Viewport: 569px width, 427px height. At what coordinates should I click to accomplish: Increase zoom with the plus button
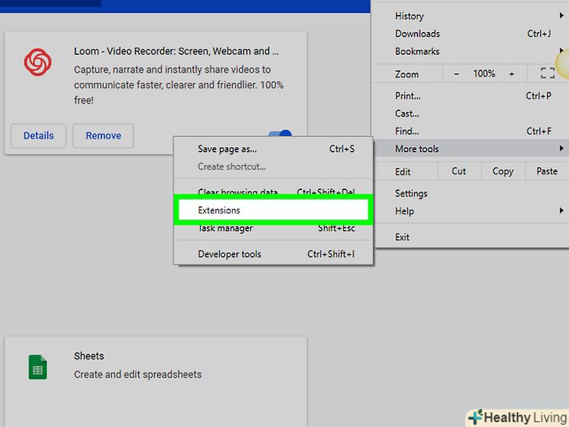tap(511, 74)
